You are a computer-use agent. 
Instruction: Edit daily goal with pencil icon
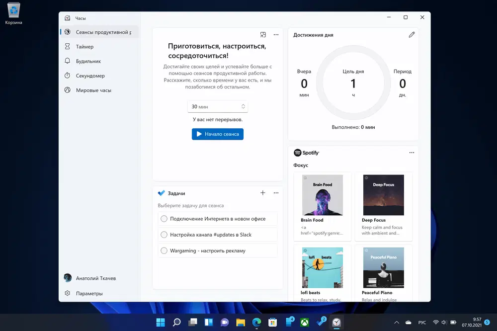point(412,35)
